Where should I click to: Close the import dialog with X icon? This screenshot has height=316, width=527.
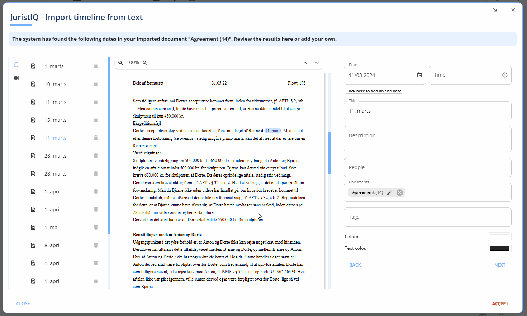pos(513,10)
